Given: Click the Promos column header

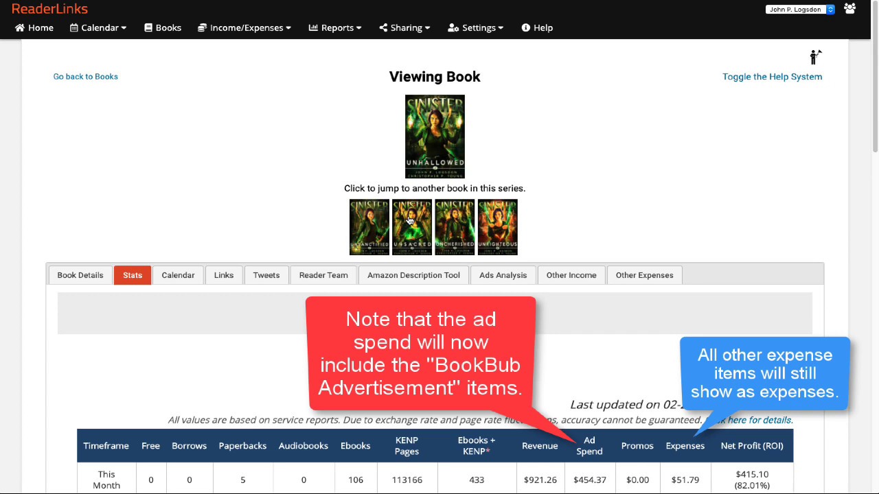Looking at the screenshot, I should pyautogui.click(x=637, y=445).
